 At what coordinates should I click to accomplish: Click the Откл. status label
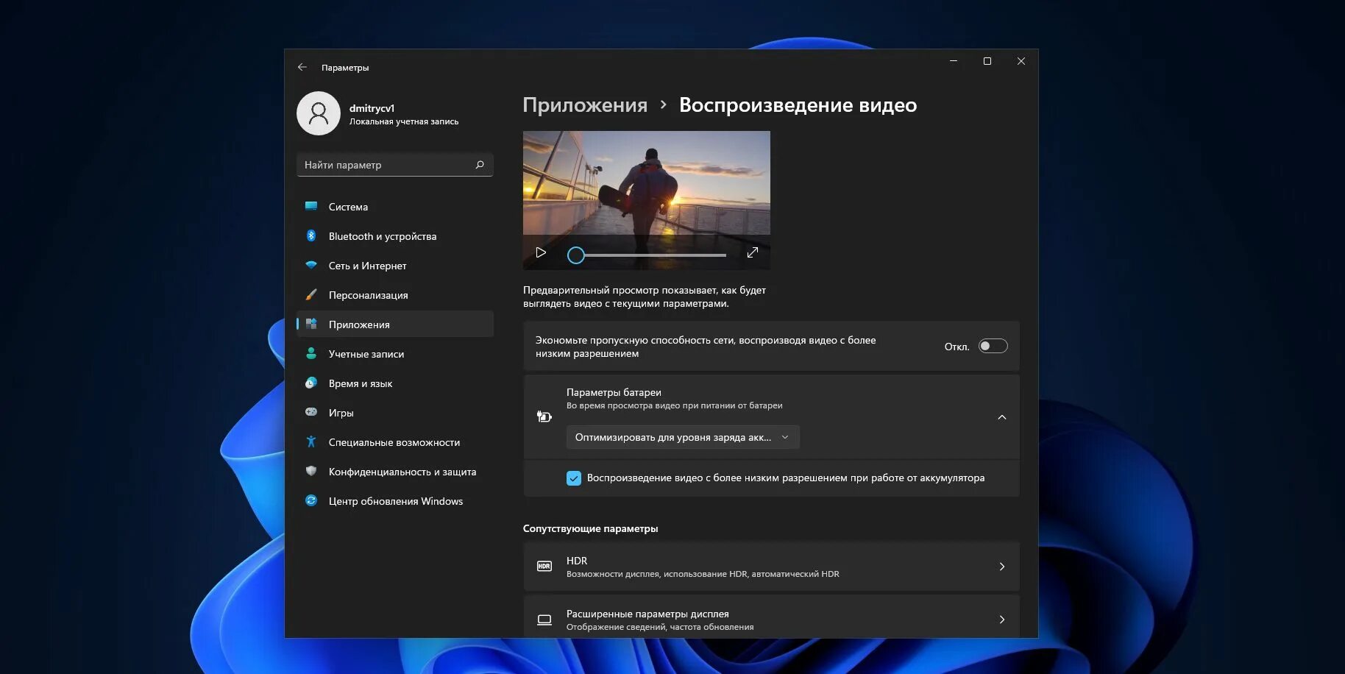pyautogui.click(x=957, y=347)
